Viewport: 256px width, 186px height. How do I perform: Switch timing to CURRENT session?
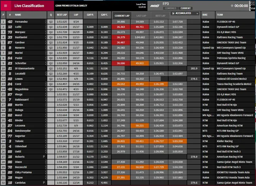[186, 8]
